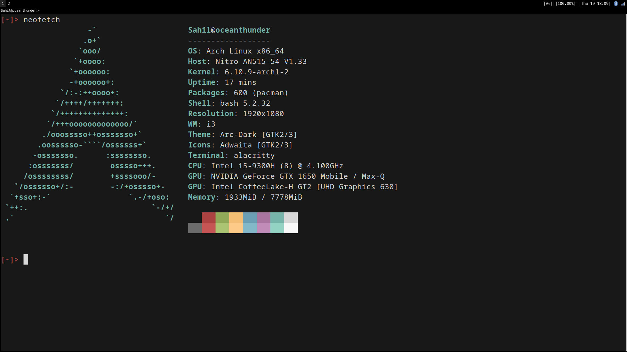Click the orange swatch in the neofetch palette
Viewport: 627px width, 352px height.
pyautogui.click(x=236, y=223)
